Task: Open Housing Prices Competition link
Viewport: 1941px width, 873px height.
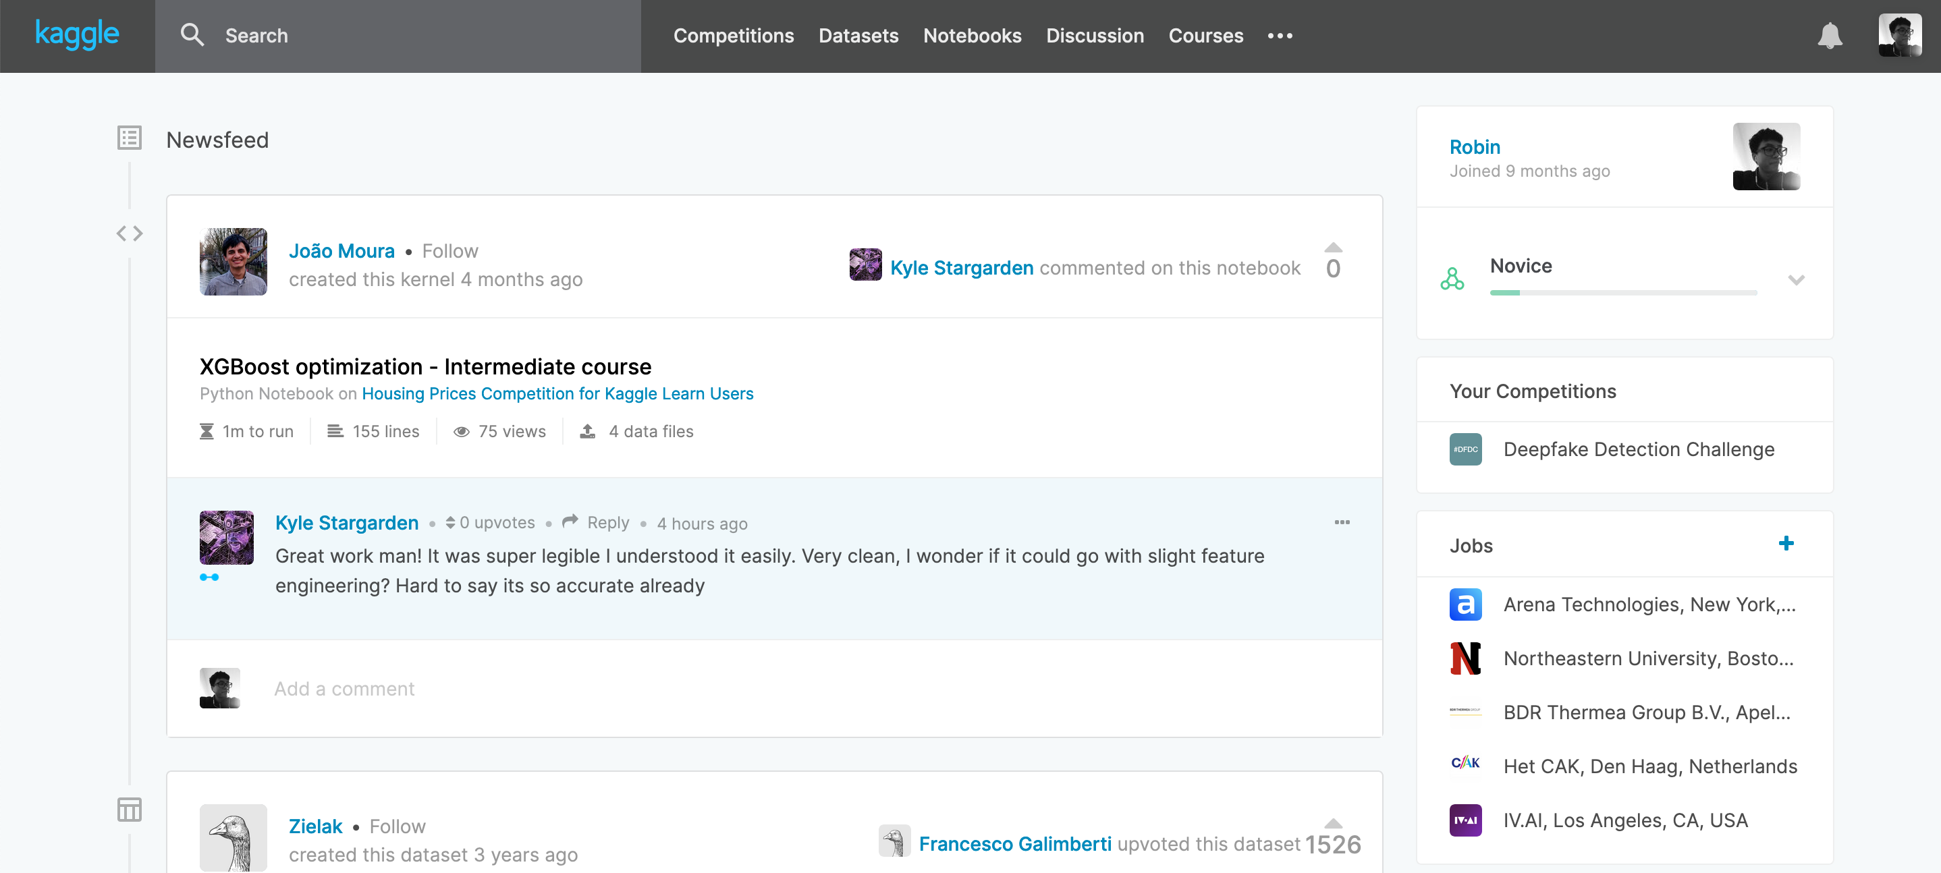Action: click(557, 393)
